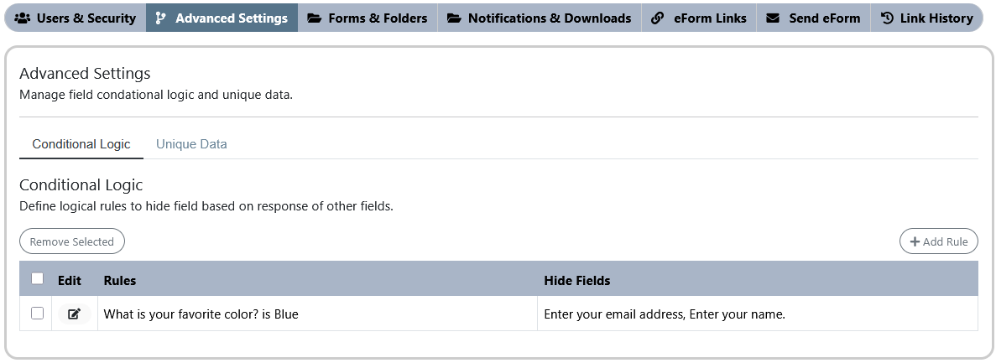Click the Add Rule button
The height and width of the screenshot is (363, 996).
(x=939, y=241)
